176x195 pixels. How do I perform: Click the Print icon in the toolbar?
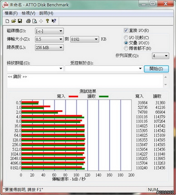[28, 21]
